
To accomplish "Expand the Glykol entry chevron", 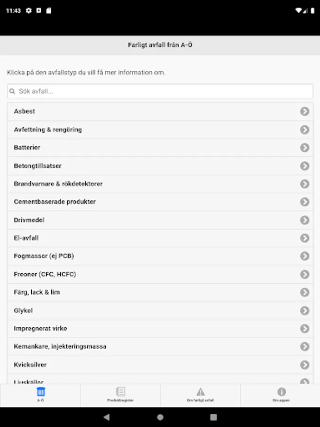I will (x=304, y=311).
